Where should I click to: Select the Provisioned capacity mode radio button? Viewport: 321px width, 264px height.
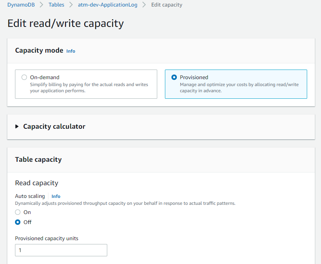tap(174, 77)
